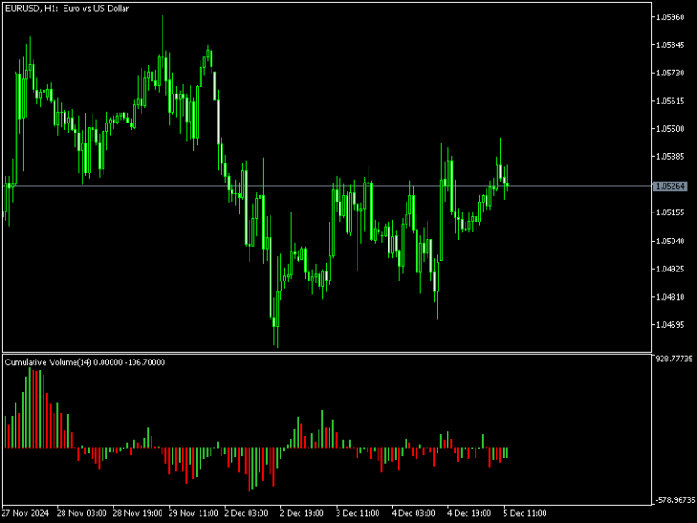The height and width of the screenshot is (523, 697).
Task: Click the last candle on the chart
Action: 507,183
